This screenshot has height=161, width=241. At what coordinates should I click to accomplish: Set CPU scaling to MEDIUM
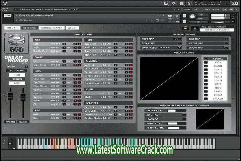(x=17, y=79)
